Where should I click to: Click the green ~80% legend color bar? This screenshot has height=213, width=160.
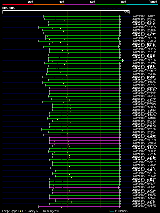point(111,5)
